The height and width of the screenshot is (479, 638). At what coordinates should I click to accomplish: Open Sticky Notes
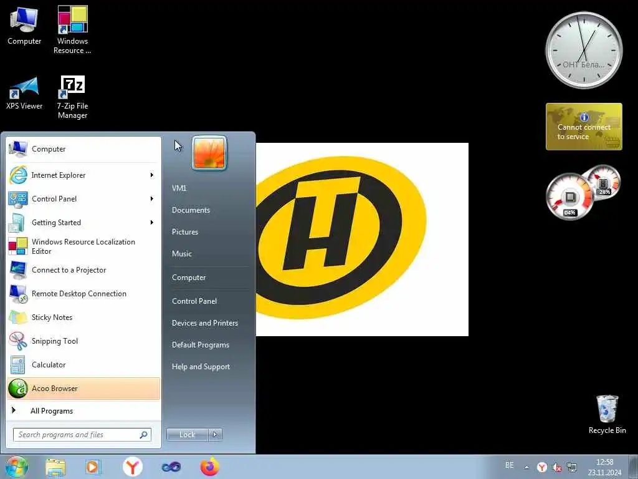coord(83,317)
